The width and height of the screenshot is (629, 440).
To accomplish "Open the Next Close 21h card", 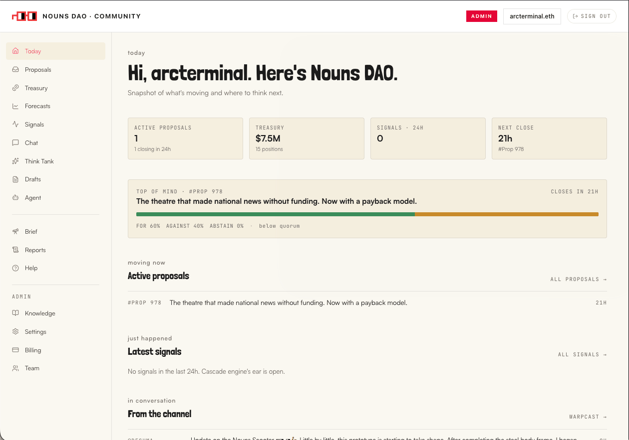I will click(x=549, y=139).
